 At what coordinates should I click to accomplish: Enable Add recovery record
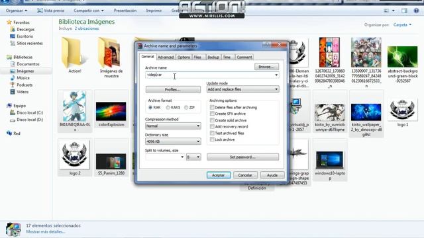click(x=212, y=126)
